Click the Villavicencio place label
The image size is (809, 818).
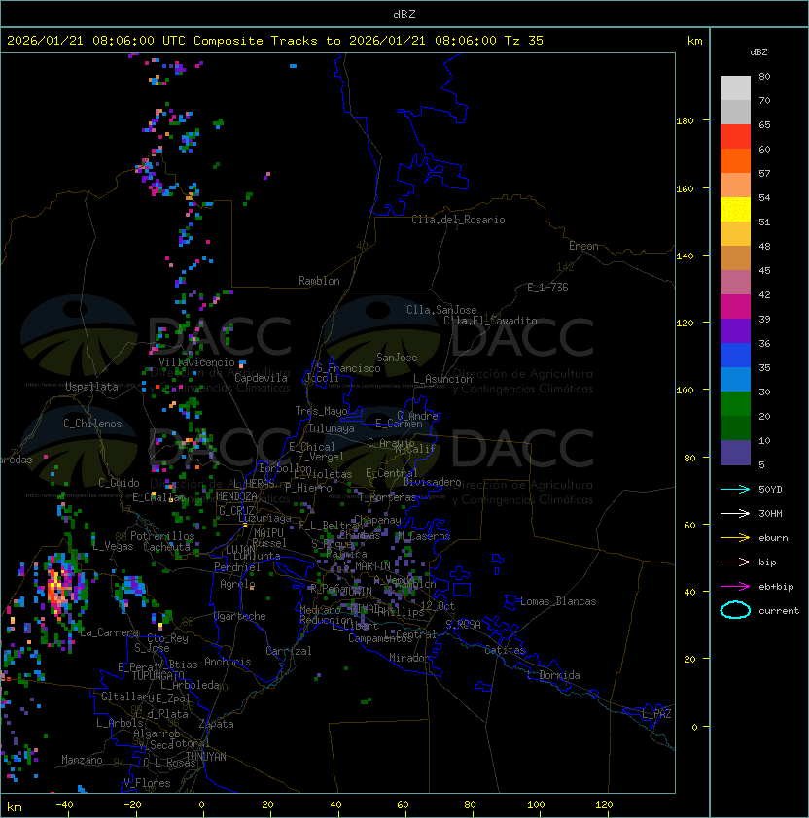point(196,362)
